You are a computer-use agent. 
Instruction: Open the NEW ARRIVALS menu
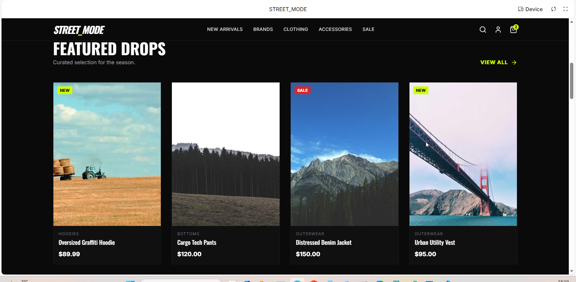[x=225, y=29]
